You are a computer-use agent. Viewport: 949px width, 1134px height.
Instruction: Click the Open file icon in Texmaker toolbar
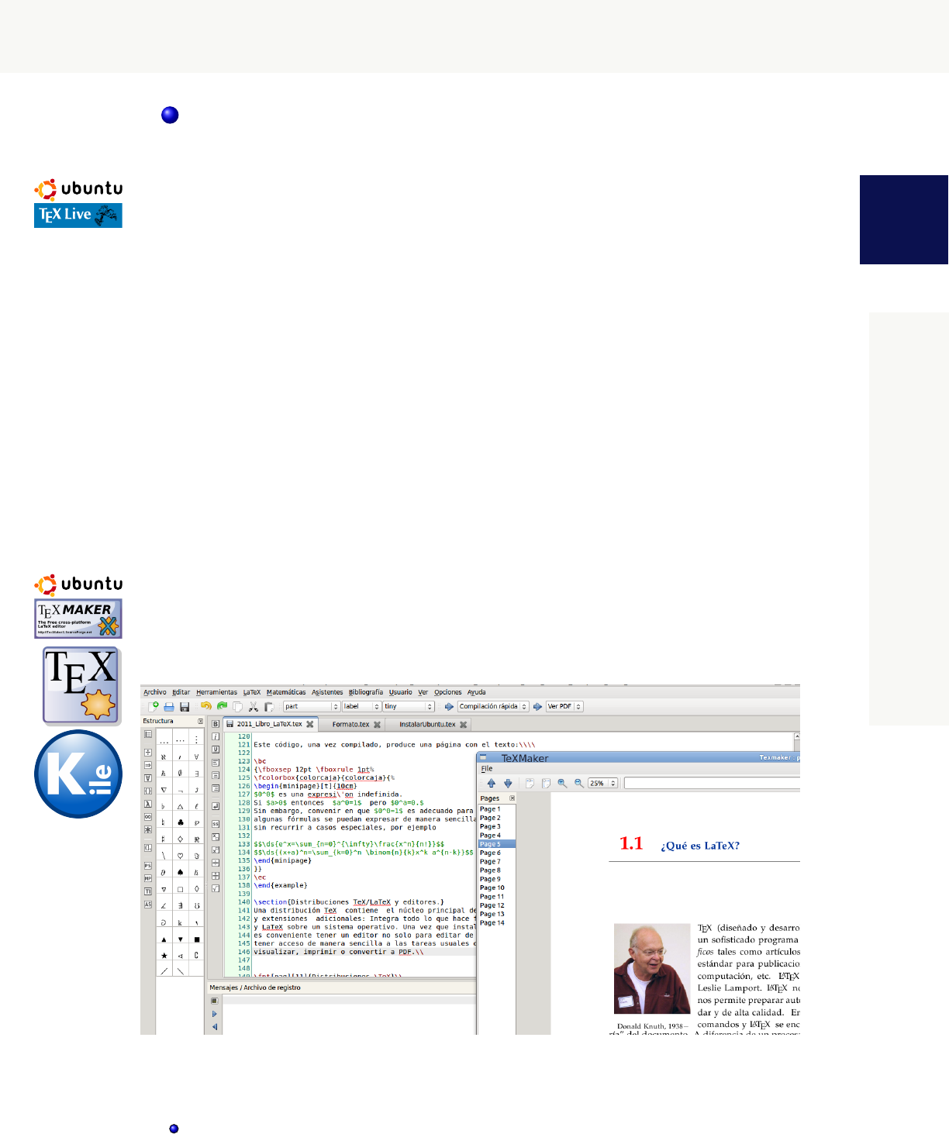click(x=169, y=707)
